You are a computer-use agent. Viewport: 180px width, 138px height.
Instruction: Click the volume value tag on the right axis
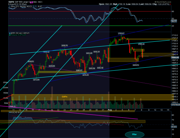(x=175, y=105)
